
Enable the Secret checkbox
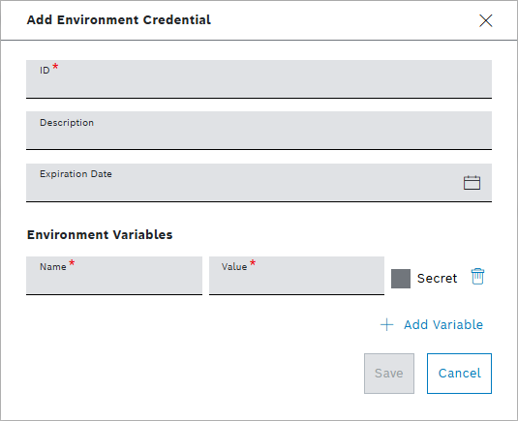click(401, 279)
